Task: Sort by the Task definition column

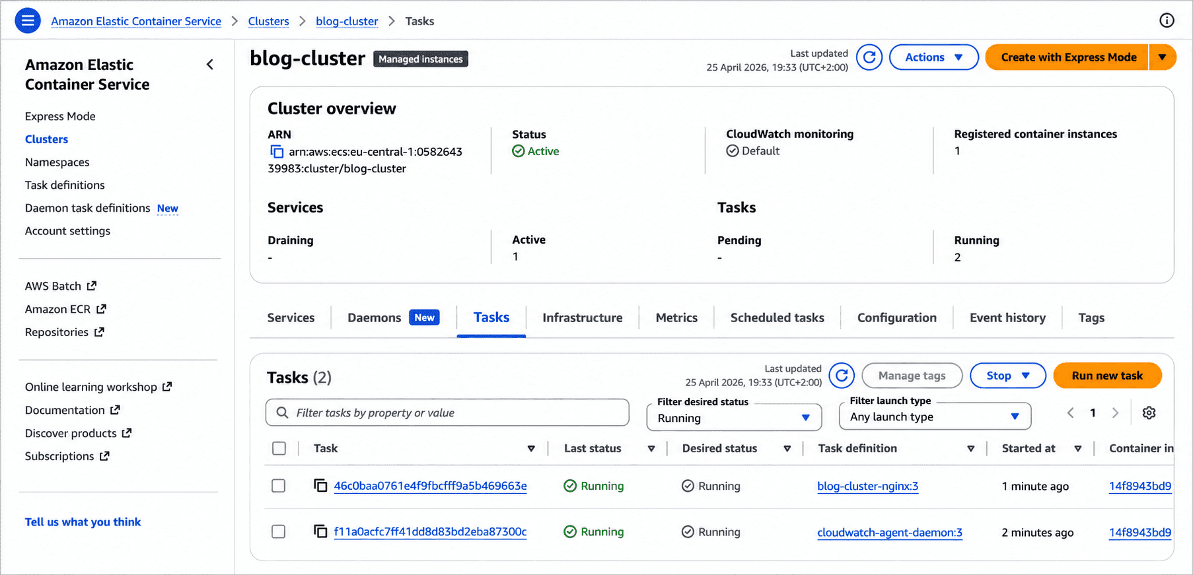Action: [x=971, y=449]
